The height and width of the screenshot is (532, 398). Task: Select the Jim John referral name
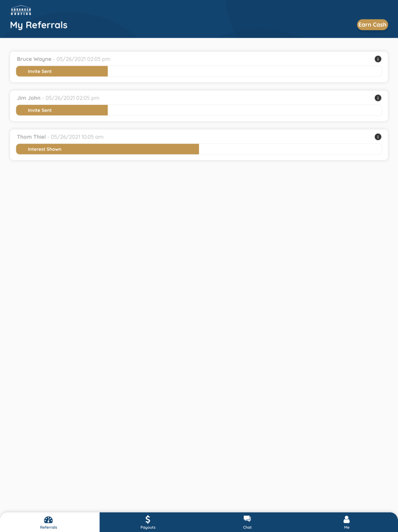(28, 98)
